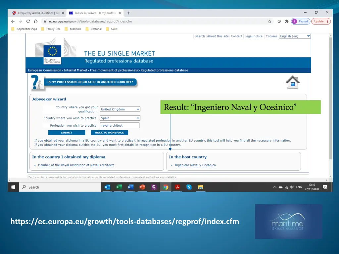Open Excel from the taskbar

point(119,187)
